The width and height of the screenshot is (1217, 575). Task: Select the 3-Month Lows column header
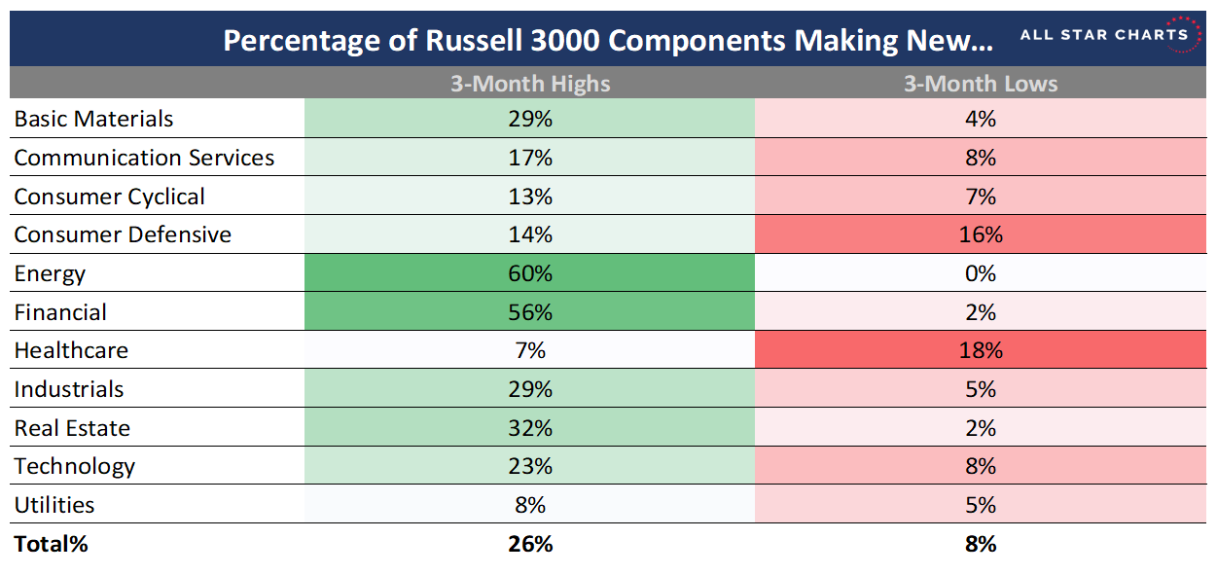click(x=981, y=84)
